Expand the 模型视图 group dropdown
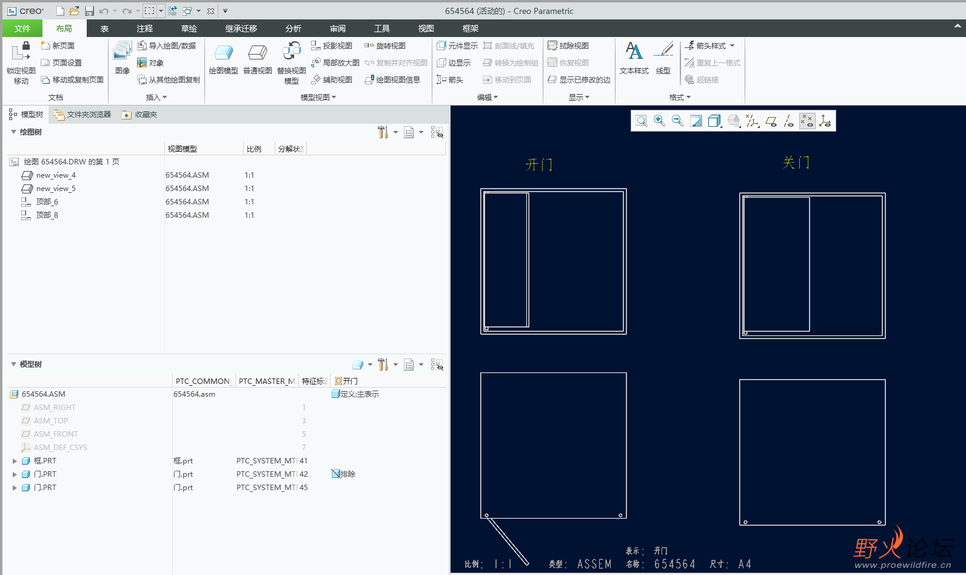 pos(318,97)
